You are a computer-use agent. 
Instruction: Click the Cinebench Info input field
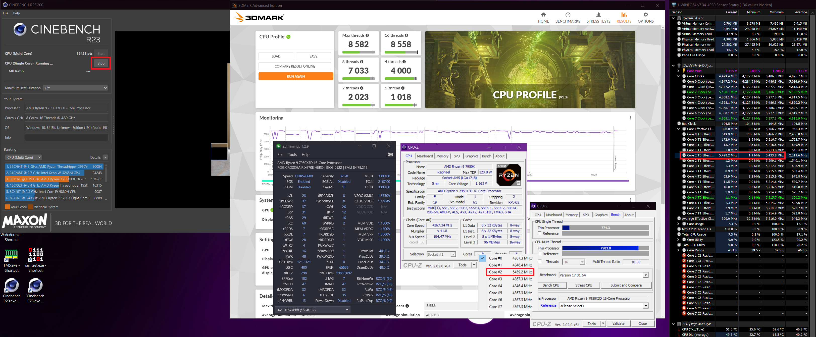(67, 137)
